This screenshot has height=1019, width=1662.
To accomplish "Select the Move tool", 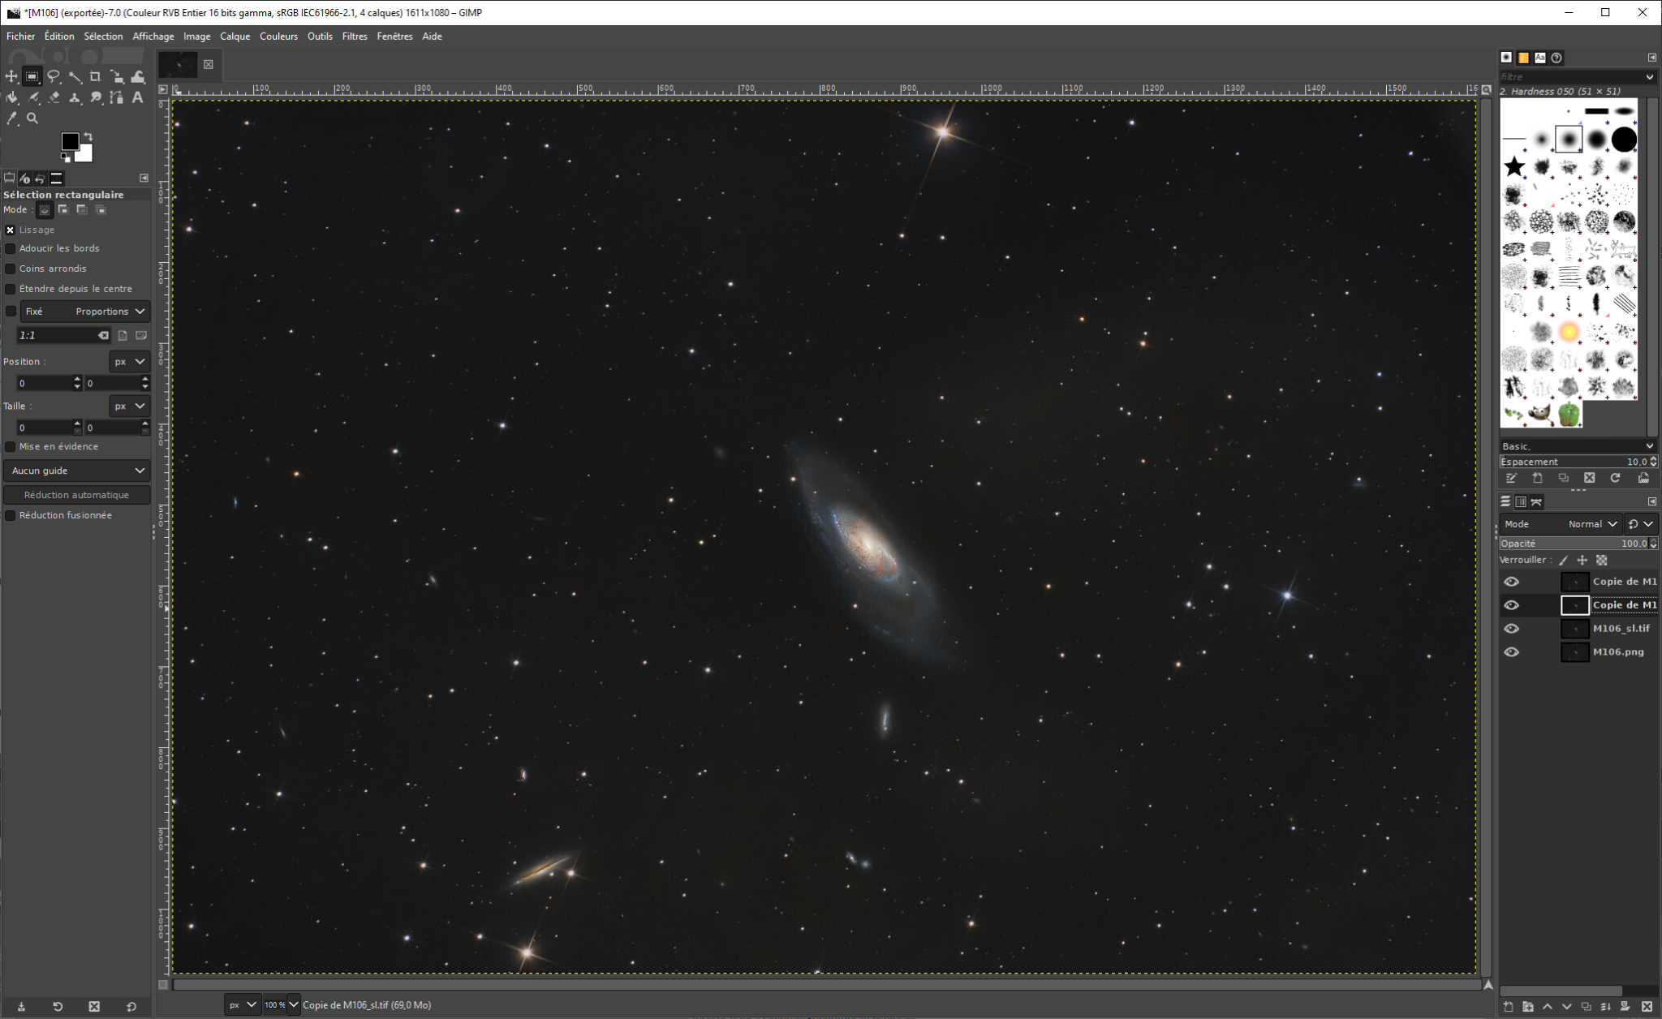I will pyautogui.click(x=11, y=76).
